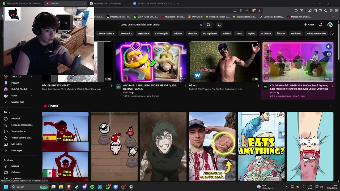Expand subscriptions with Mostrar más
The height and width of the screenshot is (191, 340).
(x=18, y=102)
